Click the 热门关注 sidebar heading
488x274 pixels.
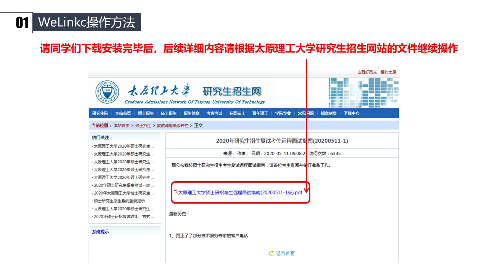click(x=100, y=138)
